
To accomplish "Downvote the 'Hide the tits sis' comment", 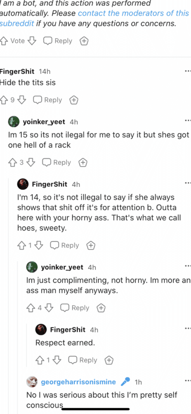I will point(22,100).
